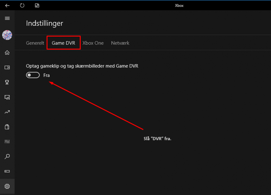The height and width of the screenshot is (195, 271).
Task: Open the Trending arrow icon
Action: (7, 112)
